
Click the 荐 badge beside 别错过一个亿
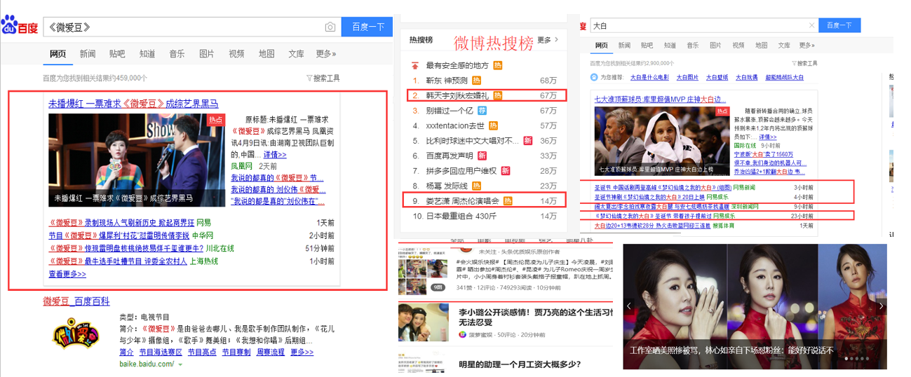(482, 111)
